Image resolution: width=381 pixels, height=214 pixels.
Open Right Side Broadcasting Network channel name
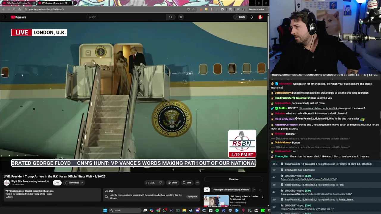point(29,181)
